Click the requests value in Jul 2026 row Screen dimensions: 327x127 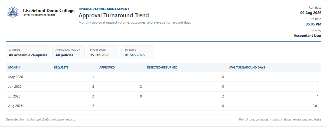coord(93,96)
